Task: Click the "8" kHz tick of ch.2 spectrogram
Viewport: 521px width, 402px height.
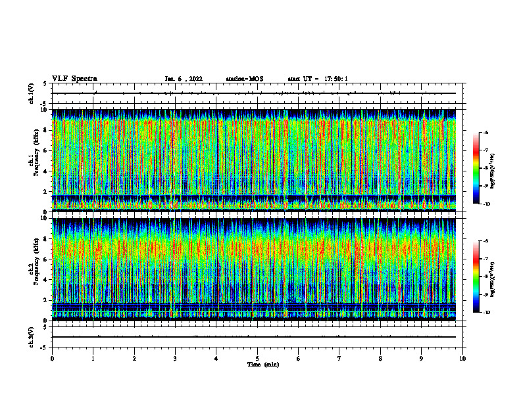Action: pos(45,239)
